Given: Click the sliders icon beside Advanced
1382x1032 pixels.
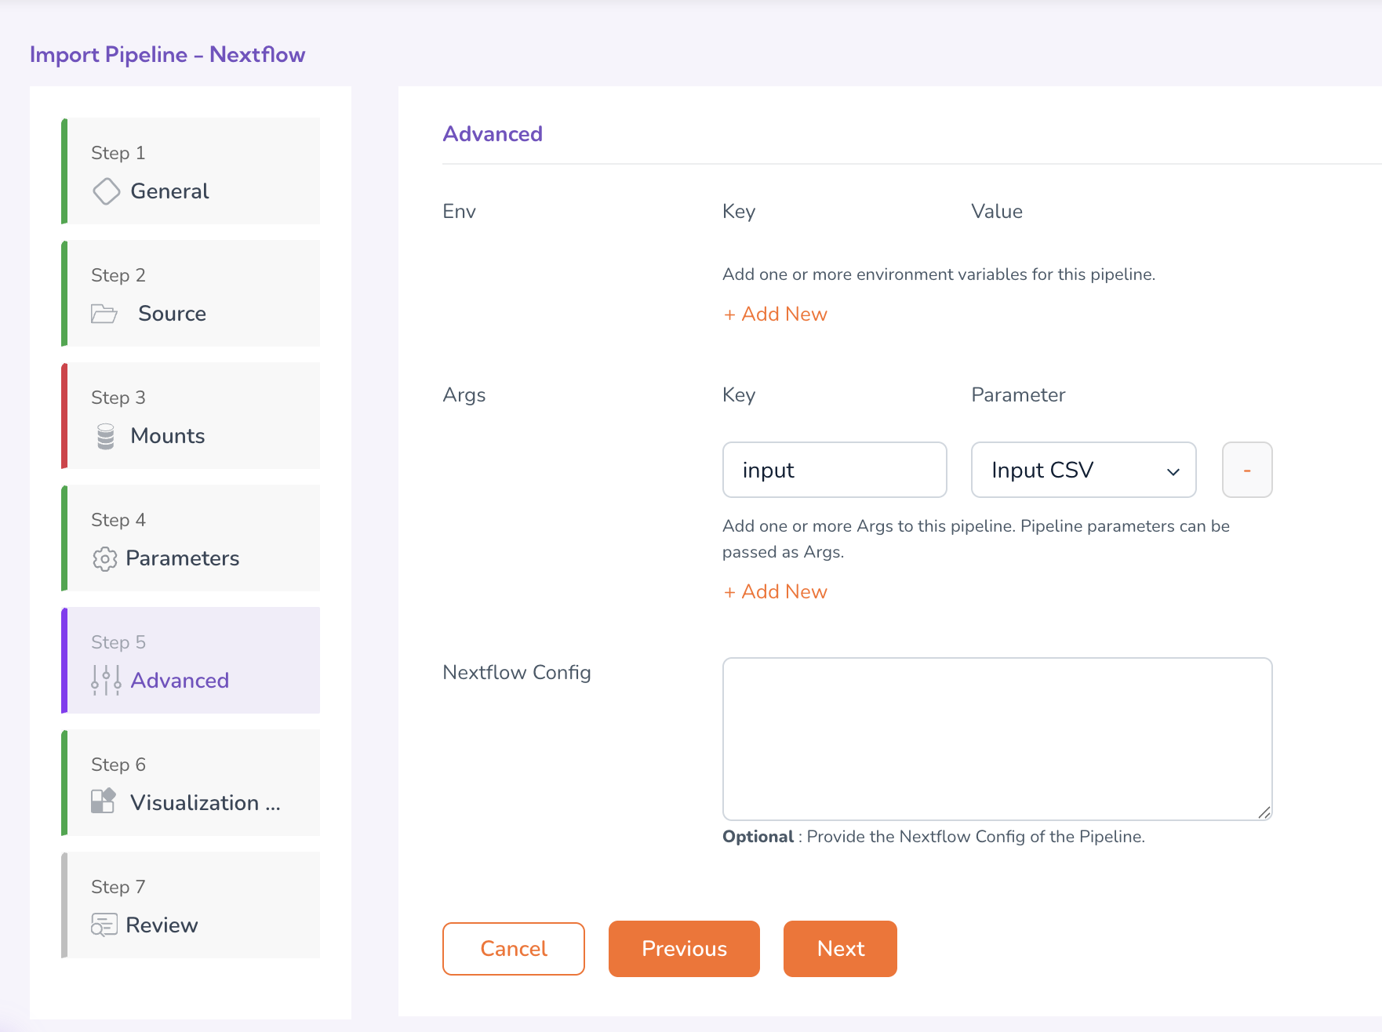Looking at the screenshot, I should click(x=106, y=681).
